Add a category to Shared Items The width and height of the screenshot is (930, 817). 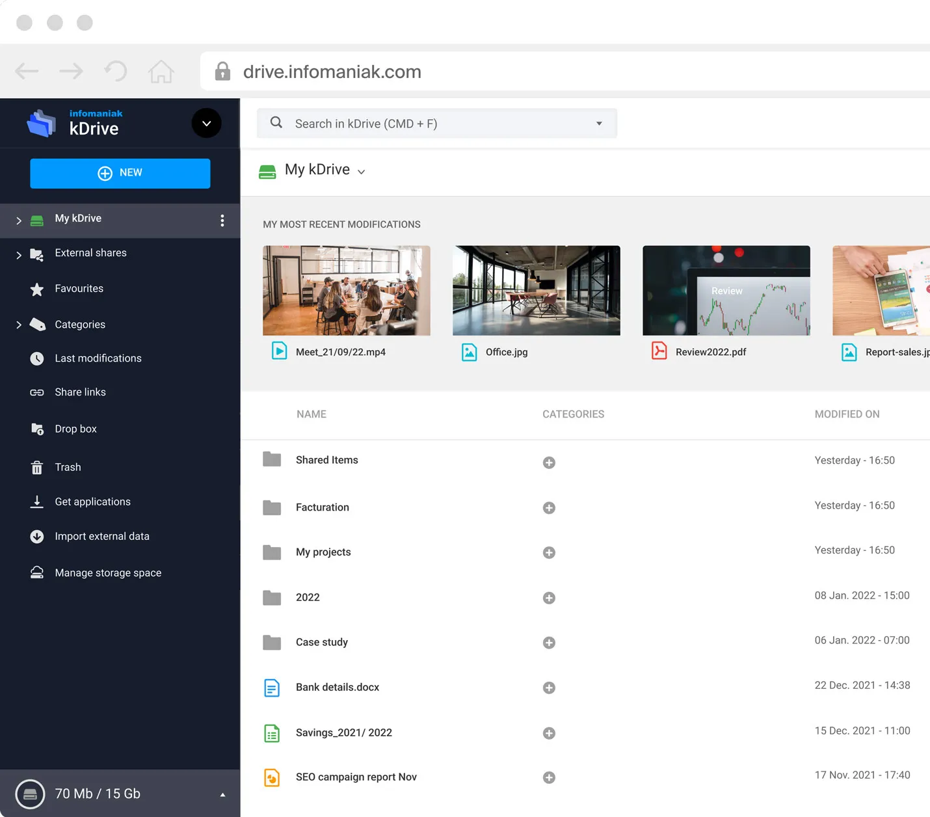tap(549, 462)
